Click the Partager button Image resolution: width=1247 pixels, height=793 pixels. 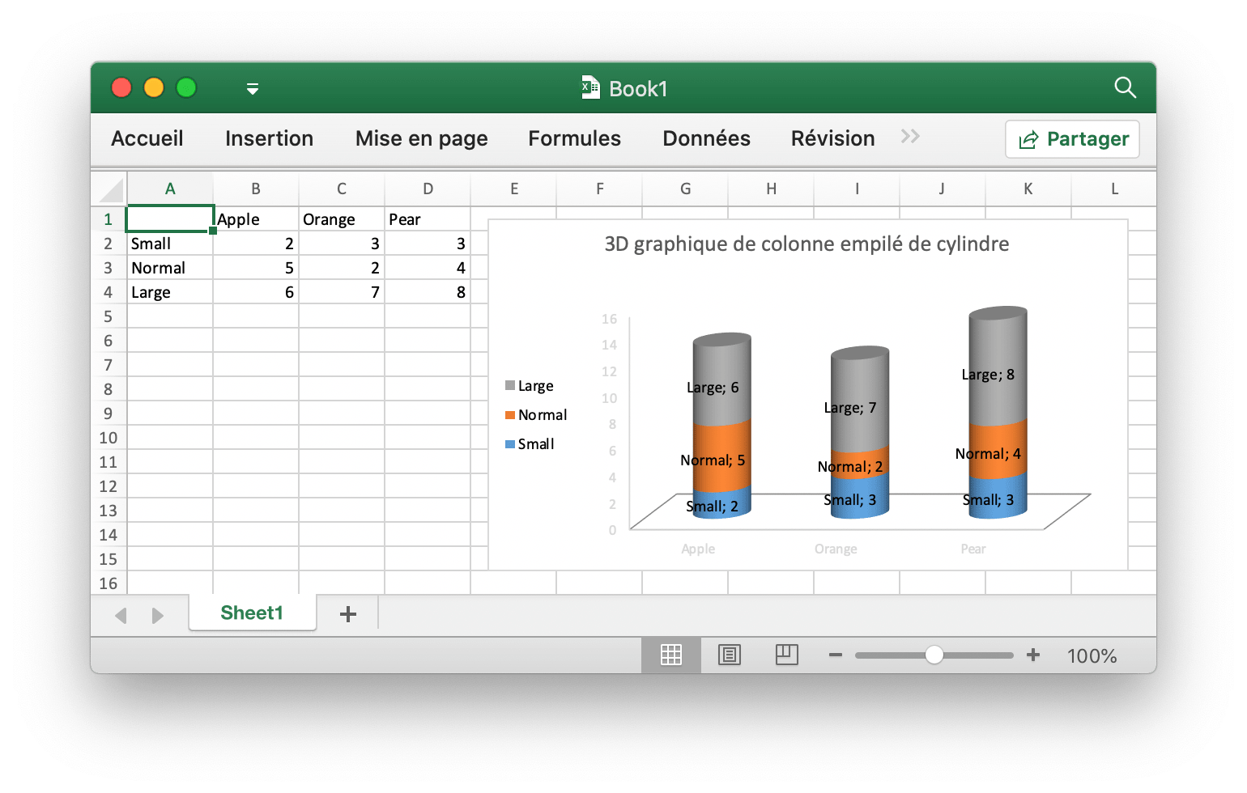pyautogui.click(x=1072, y=138)
